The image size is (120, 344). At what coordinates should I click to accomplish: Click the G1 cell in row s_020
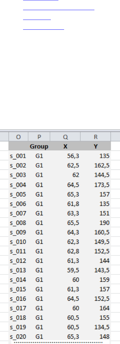(39, 336)
